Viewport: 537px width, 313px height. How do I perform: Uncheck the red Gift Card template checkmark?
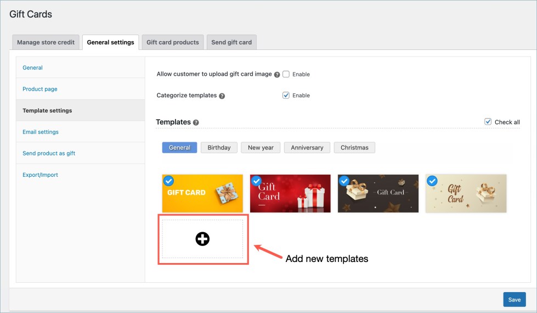256,181
